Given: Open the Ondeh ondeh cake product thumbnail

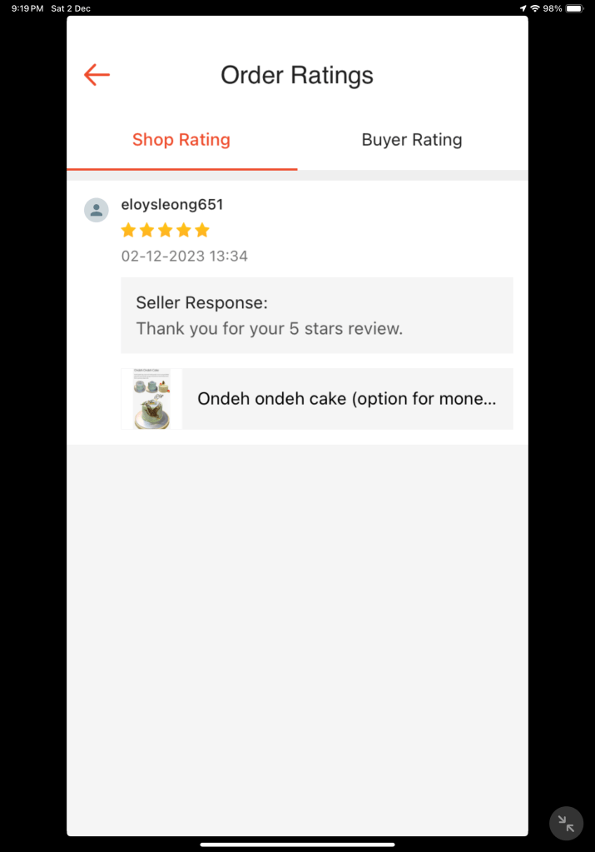Looking at the screenshot, I should pos(151,399).
